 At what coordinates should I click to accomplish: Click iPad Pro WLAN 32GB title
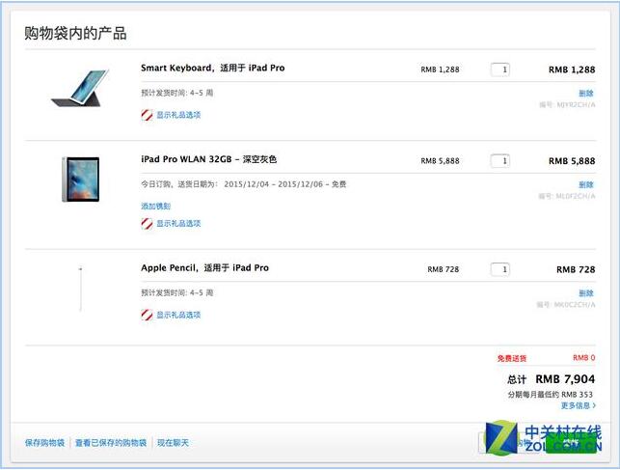pos(209,159)
